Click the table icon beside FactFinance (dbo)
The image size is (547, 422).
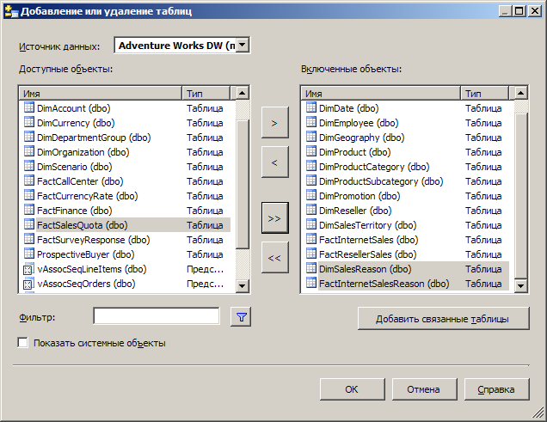29,210
